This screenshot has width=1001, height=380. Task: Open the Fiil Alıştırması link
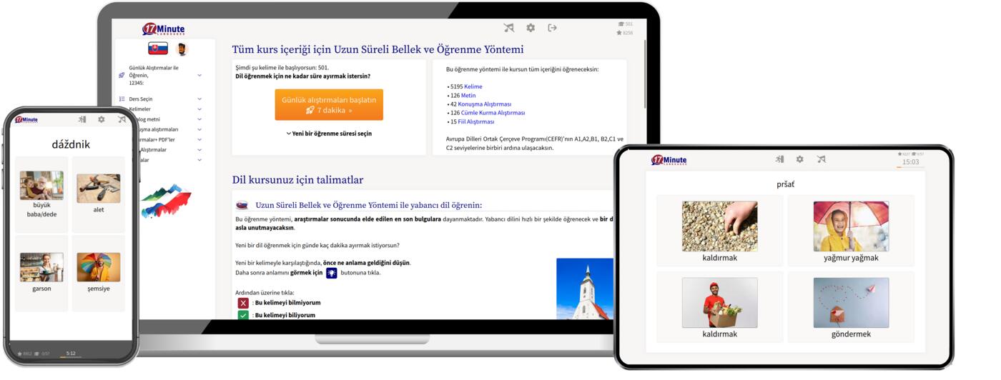(x=476, y=121)
